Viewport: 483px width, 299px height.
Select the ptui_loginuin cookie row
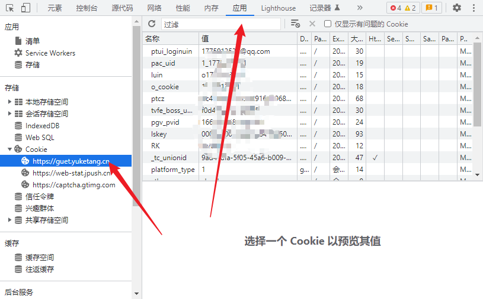pos(308,51)
